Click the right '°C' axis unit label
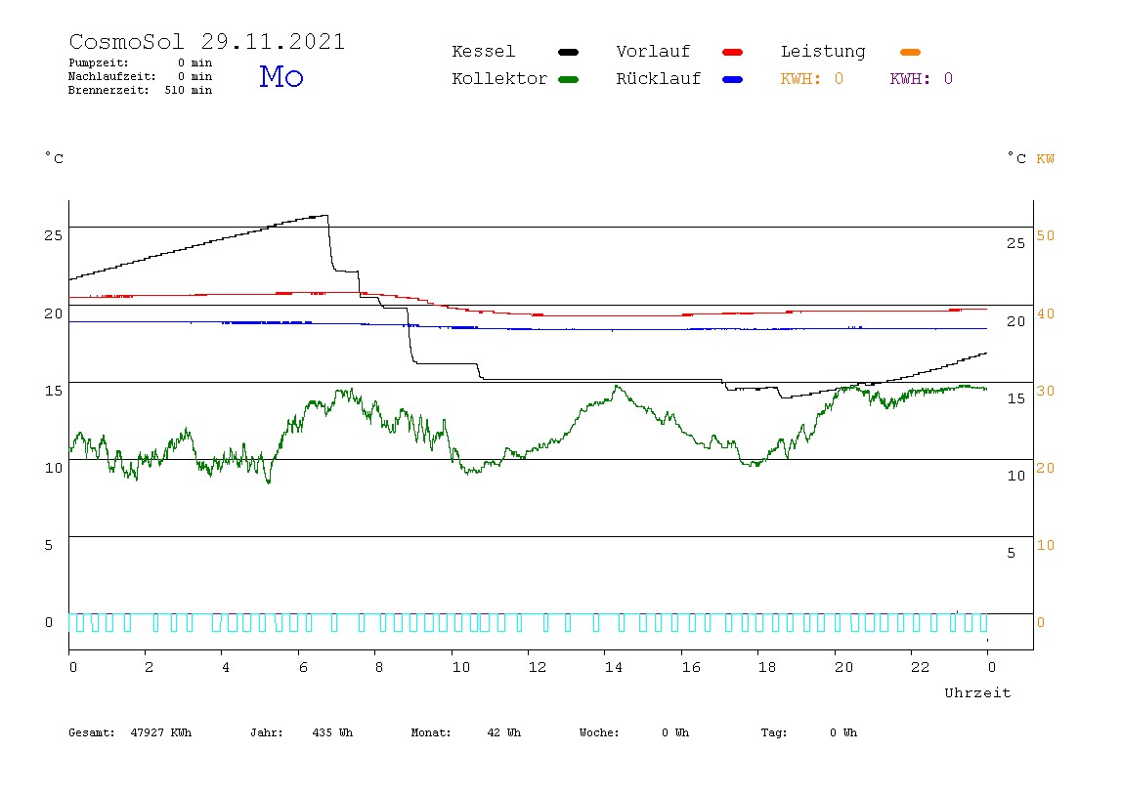Screen dimensions: 1122x793 click(1016, 158)
